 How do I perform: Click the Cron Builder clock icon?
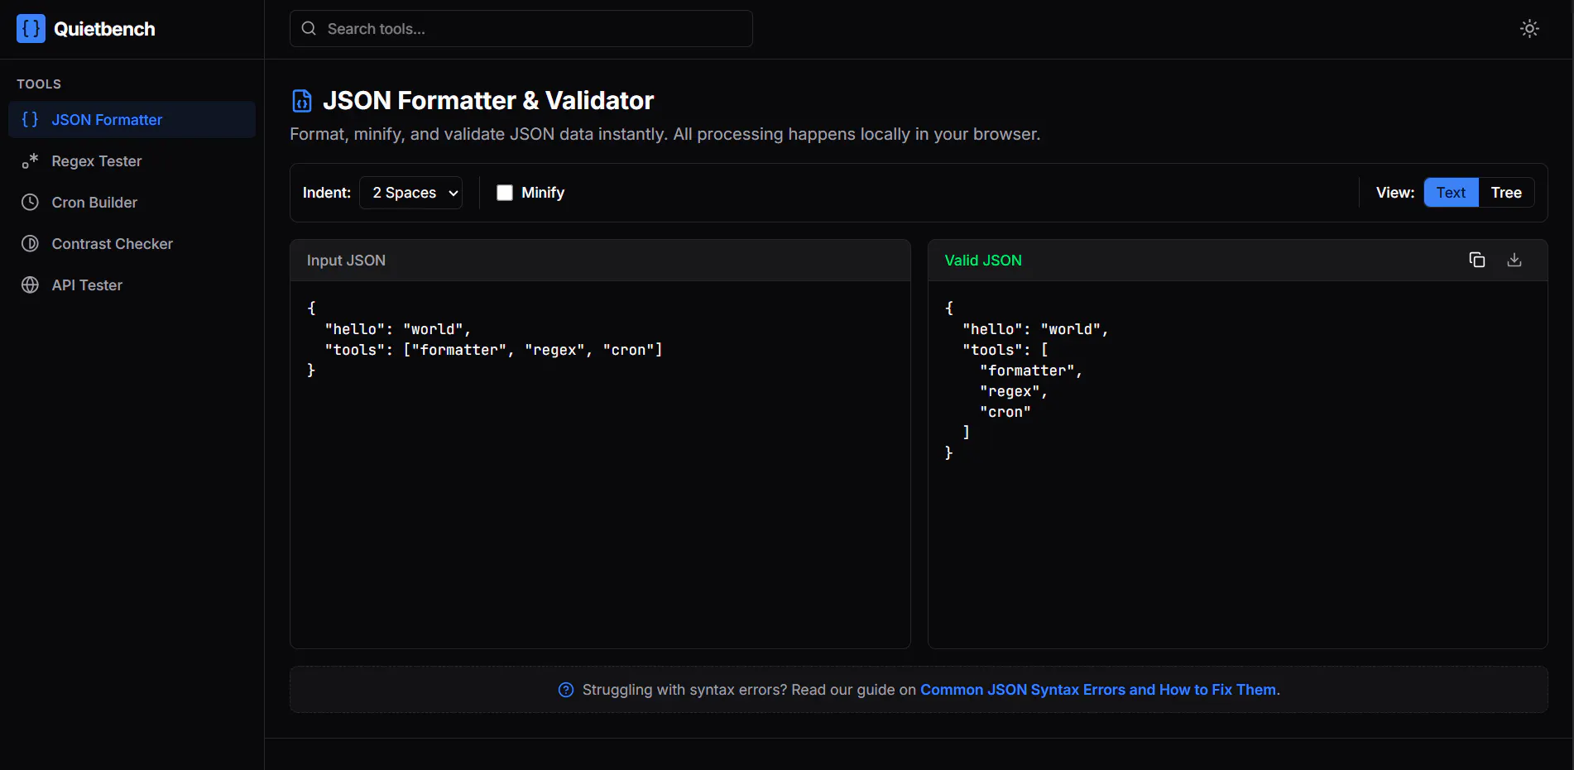click(x=30, y=203)
